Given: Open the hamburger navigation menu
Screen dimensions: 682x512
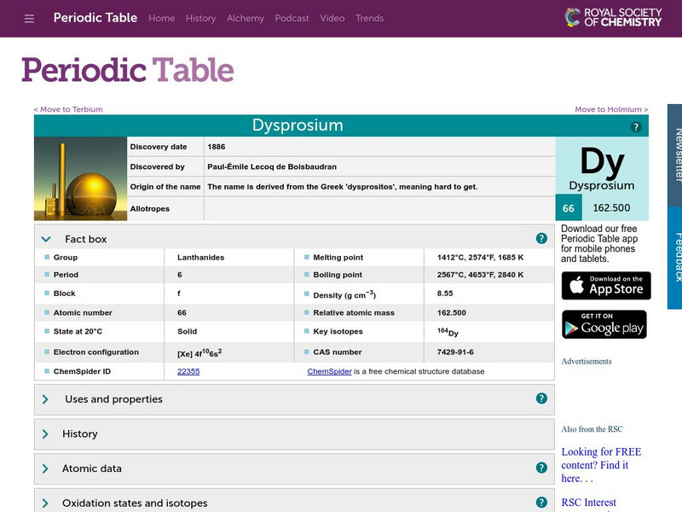Looking at the screenshot, I should (28, 18).
